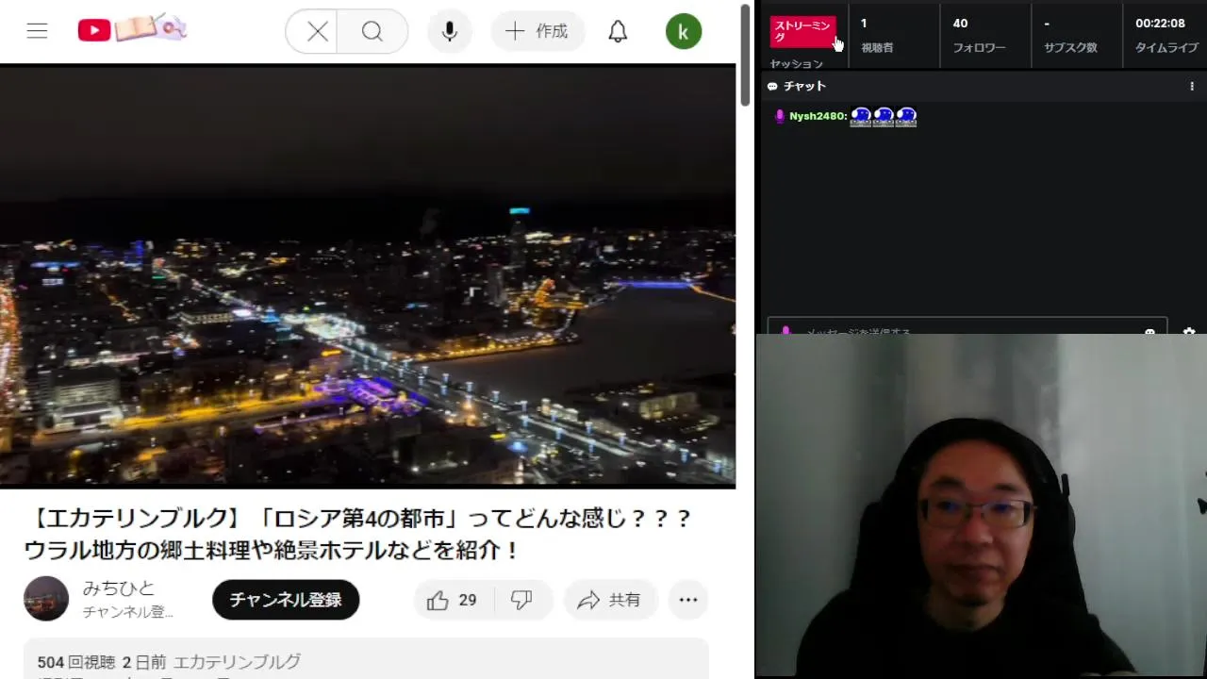Open the YouTube hamburger guide menu

pos(37,31)
